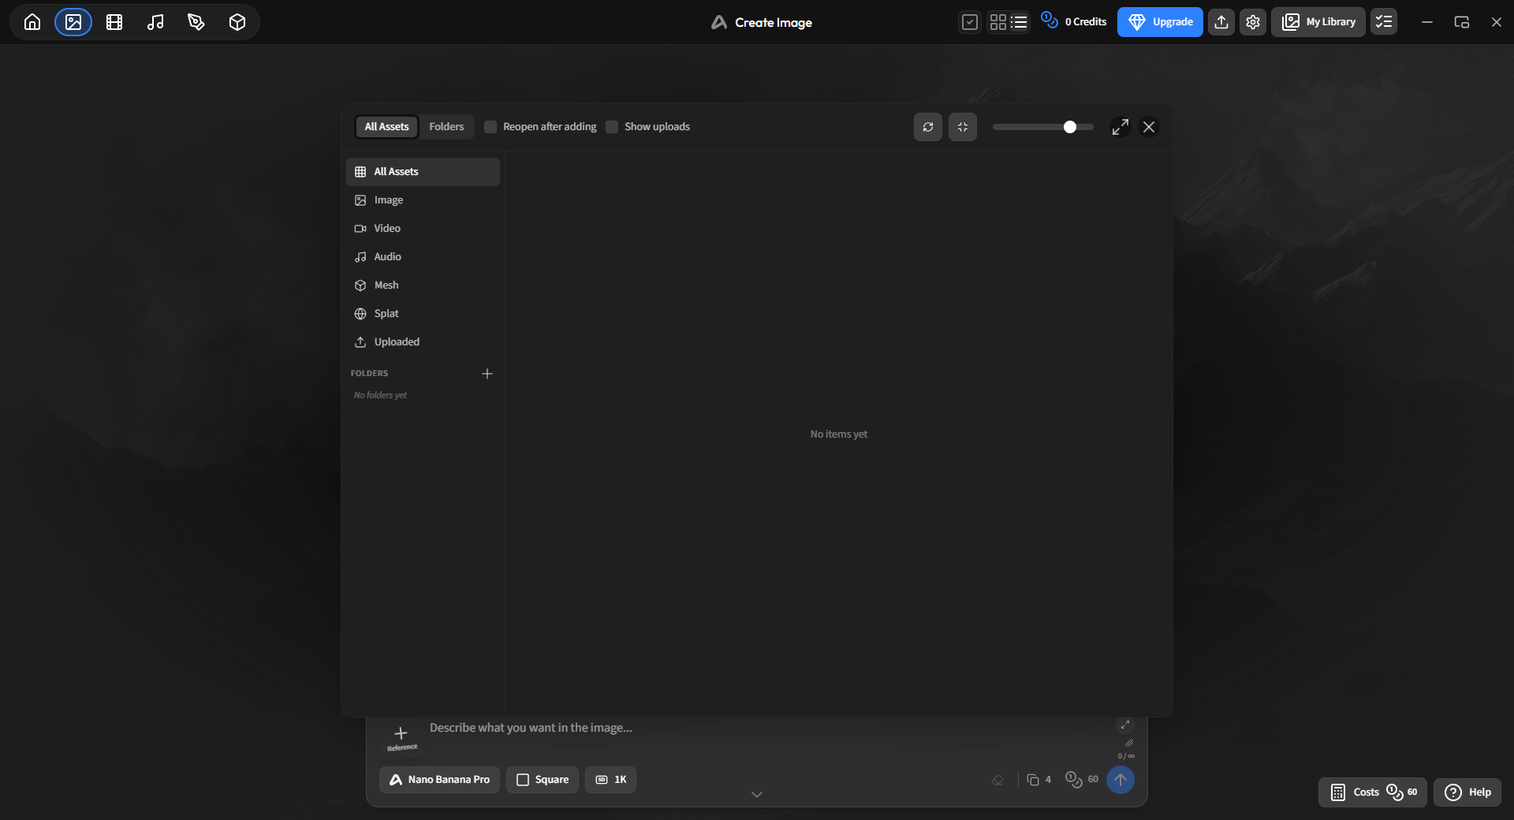Switch to the All Assets tab
This screenshot has height=820, width=1514.
tap(387, 127)
